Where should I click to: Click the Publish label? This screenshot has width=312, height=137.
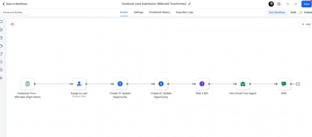click(x=308, y=12)
